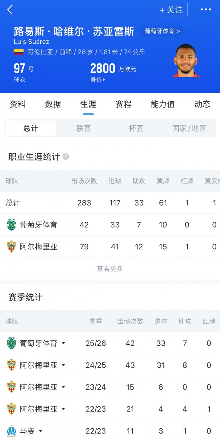Switch filter to 国家/地区
Image resolution: width=220 pixels, height=440 pixels.
point(189,128)
